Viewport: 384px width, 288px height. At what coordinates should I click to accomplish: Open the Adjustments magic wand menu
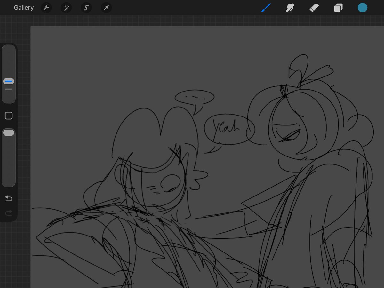(x=66, y=8)
